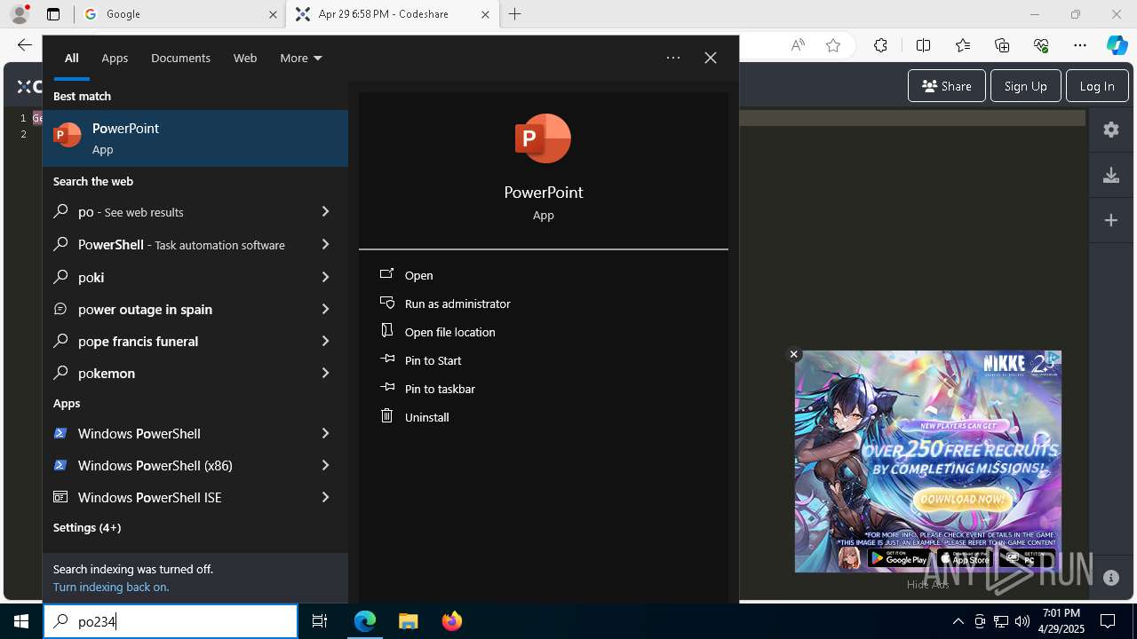Click Edge read aloud icon
Screen dimensions: 1137x639
pyautogui.click(x=798, y=45)
